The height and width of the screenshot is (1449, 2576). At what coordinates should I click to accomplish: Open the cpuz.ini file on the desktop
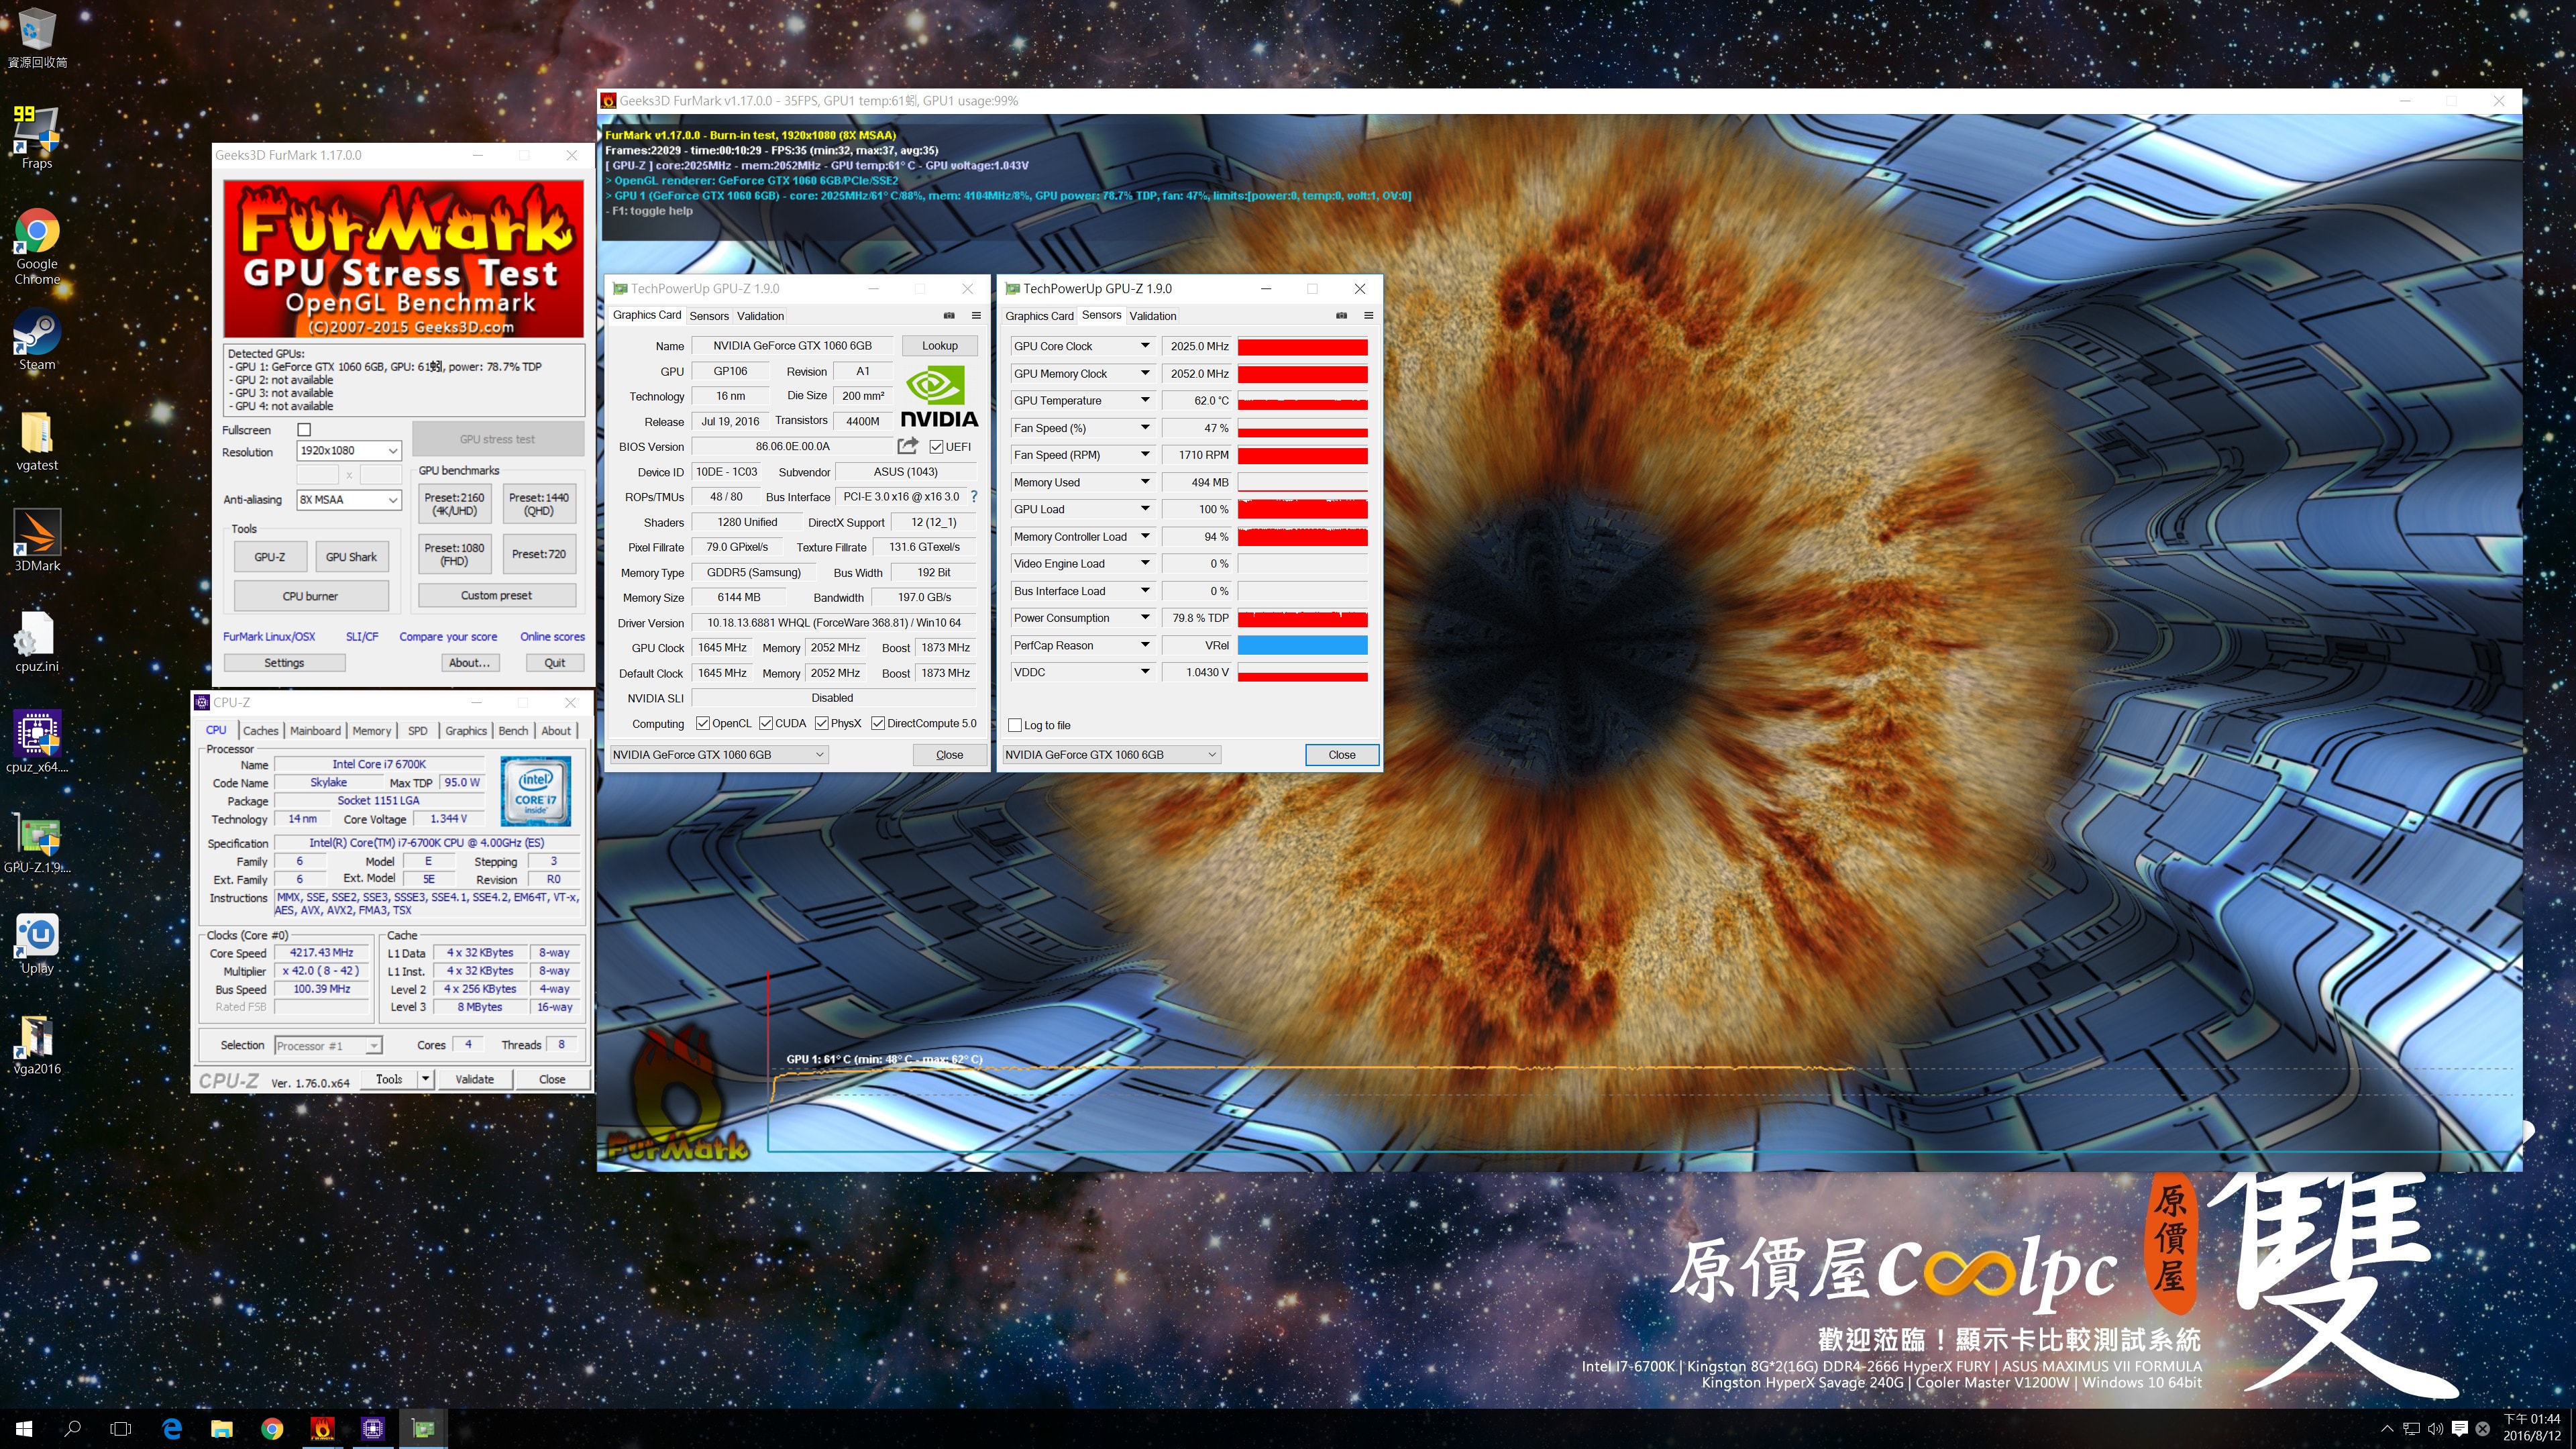[x=37, y=641]
